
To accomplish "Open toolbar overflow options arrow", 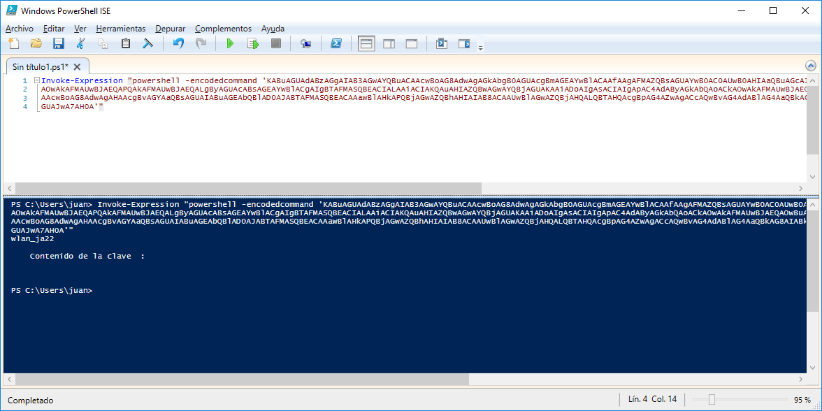I will coord(480,48).
